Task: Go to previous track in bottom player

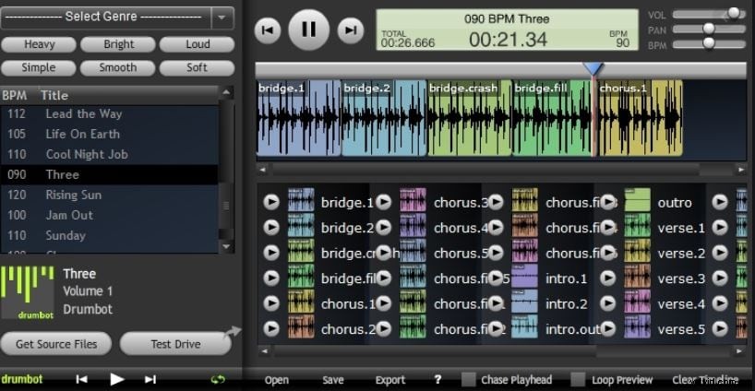Action: [x=81, y=379]
